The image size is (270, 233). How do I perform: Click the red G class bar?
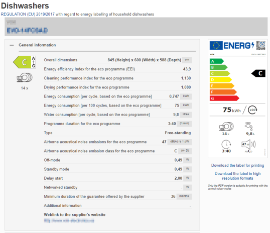click(224, 98)
